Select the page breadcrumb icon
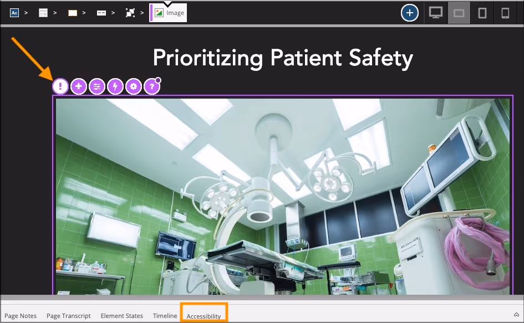The width and height of the screenshot is (524, 323). pyautogui.click(x=43, y=13)
